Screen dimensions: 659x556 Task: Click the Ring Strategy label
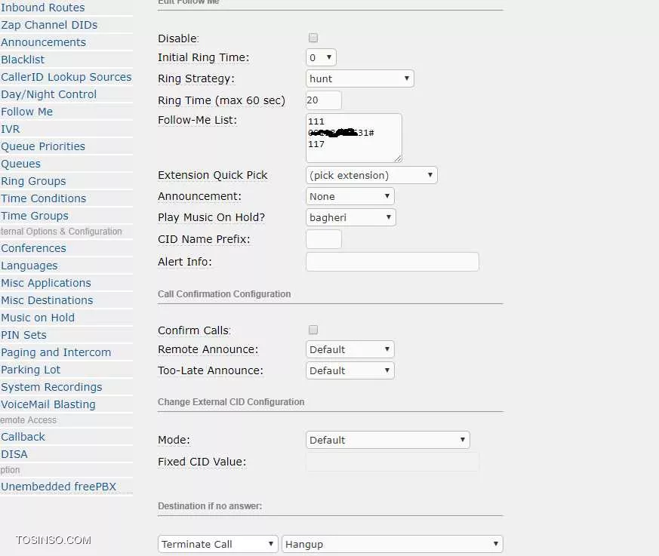[196, 78]
